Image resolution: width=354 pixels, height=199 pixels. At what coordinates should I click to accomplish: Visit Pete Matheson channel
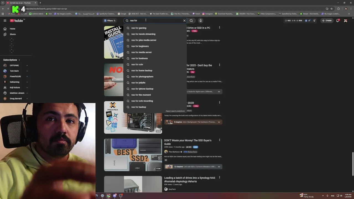click(174, 152)
